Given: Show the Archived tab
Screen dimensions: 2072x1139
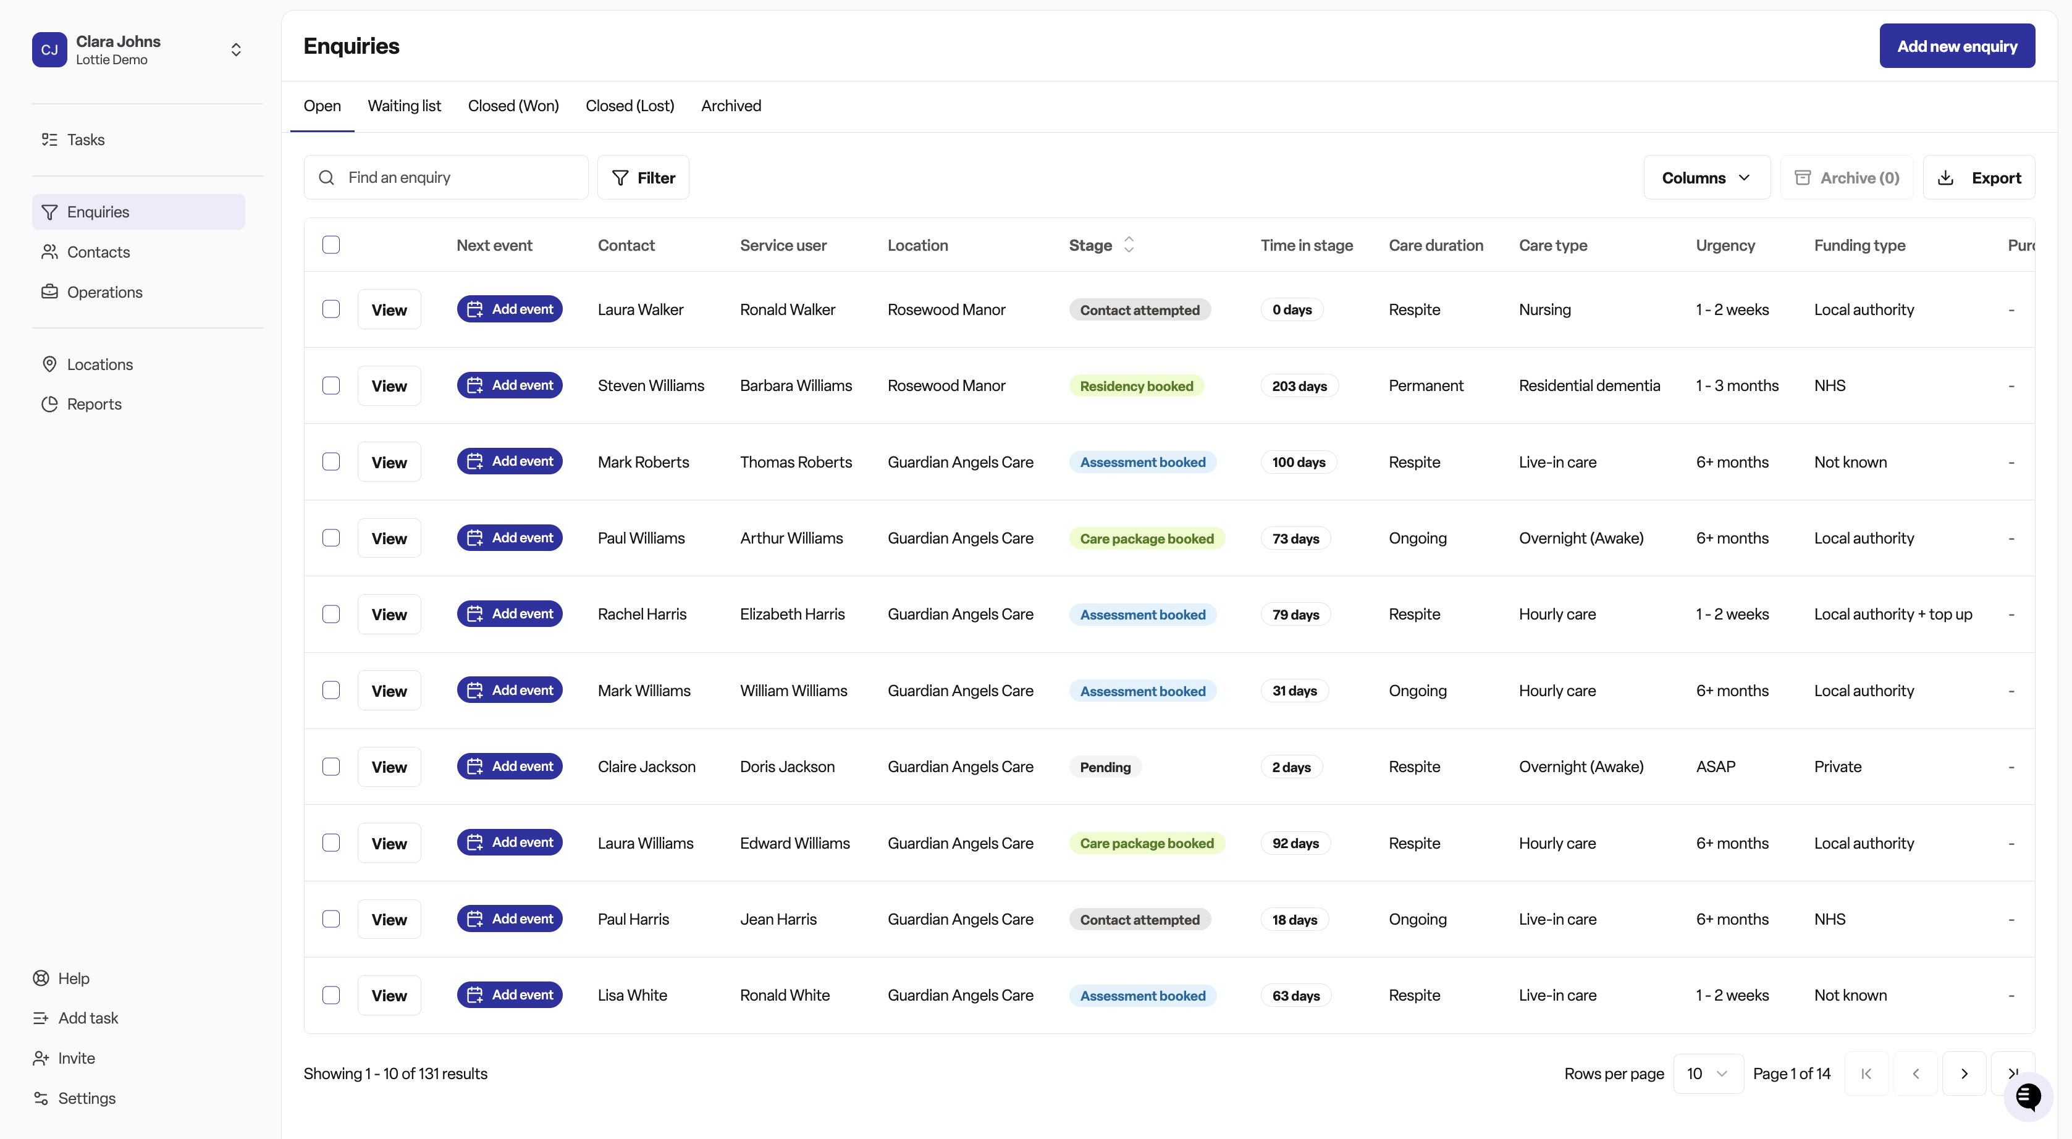Looking at the screenshot, I should [x=731, y=106].
